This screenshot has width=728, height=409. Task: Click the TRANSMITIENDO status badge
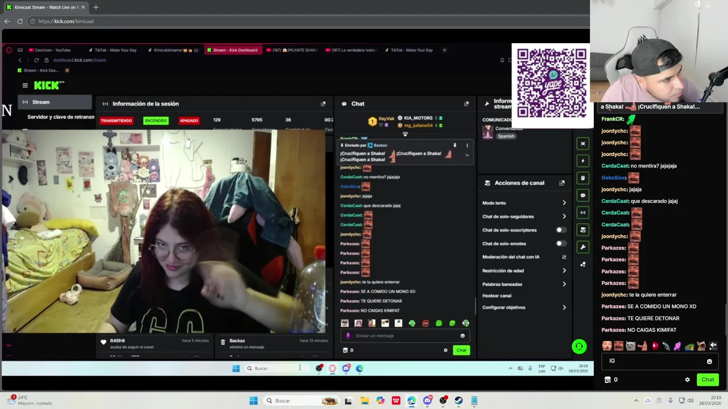click(116, 120)
